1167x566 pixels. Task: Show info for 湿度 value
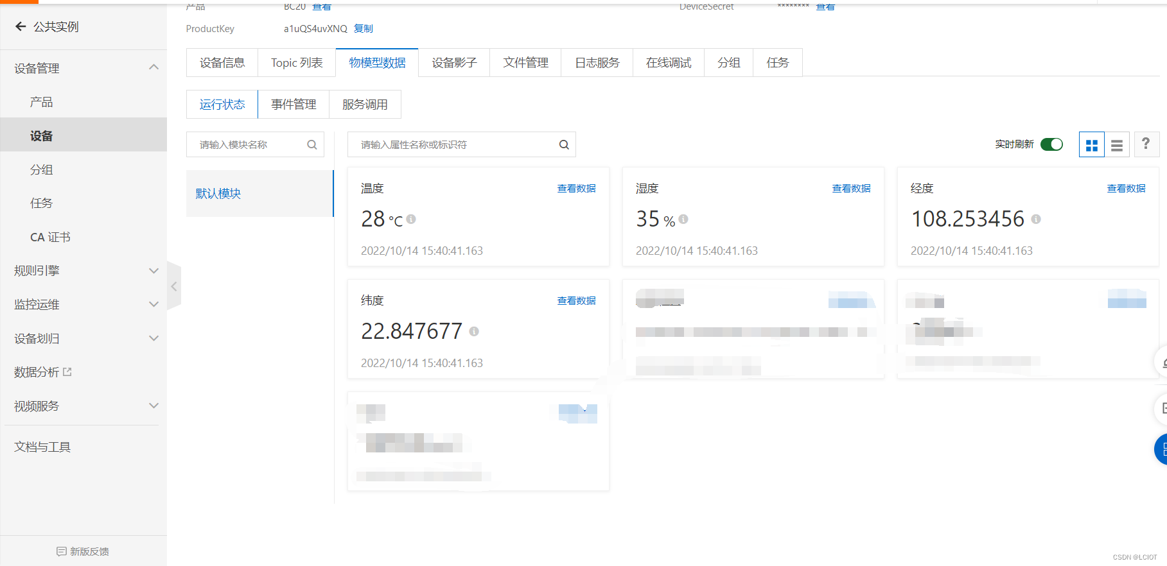click(x=683, y=219)
